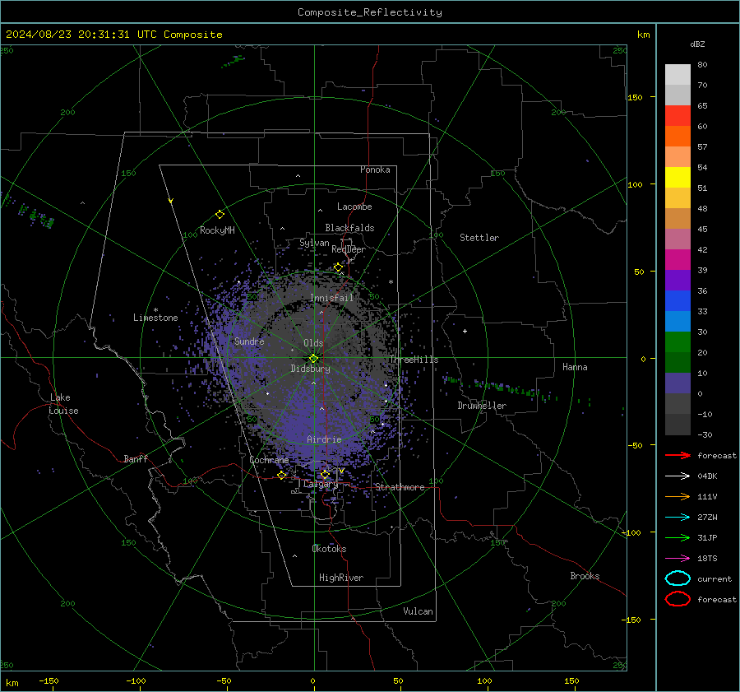This screenshot has width=740, height=692.
Task: Click the HighRiver city label
Action: [x=340, y=578]
